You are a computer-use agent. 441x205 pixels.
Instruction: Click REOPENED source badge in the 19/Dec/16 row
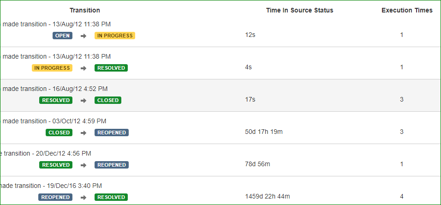55,197
